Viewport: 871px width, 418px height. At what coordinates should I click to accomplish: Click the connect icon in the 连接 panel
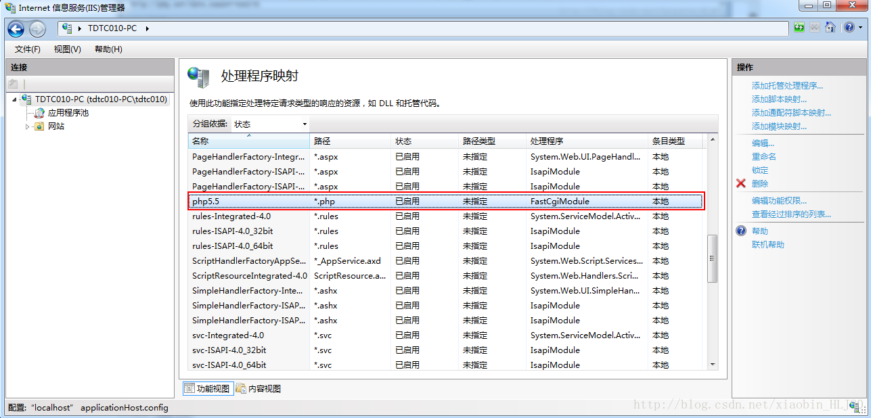(x=13, y=84)
